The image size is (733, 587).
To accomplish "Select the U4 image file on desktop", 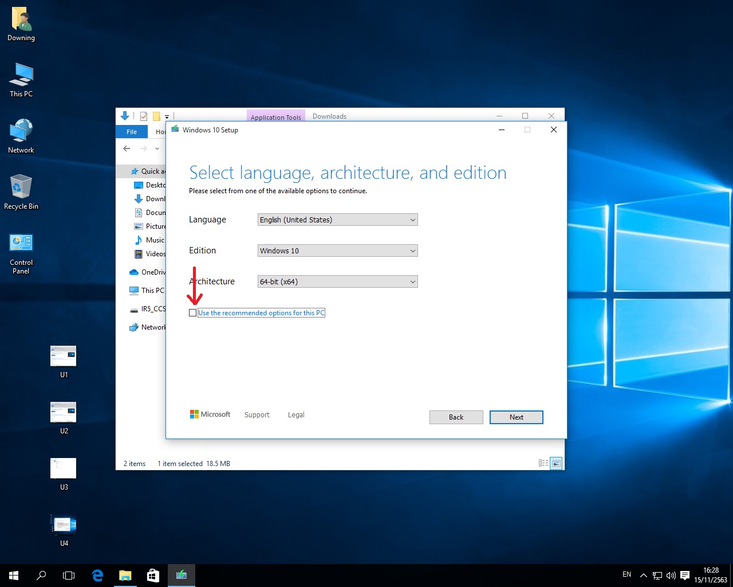I will pyautogui.click(x=64, y=530).
